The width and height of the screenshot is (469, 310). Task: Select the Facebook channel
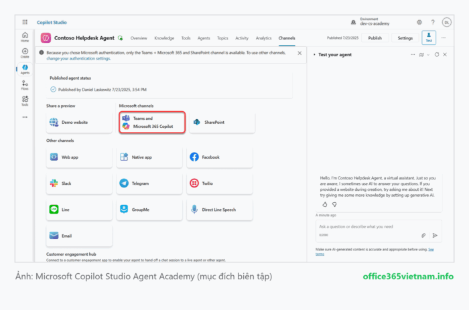point(220,157)
